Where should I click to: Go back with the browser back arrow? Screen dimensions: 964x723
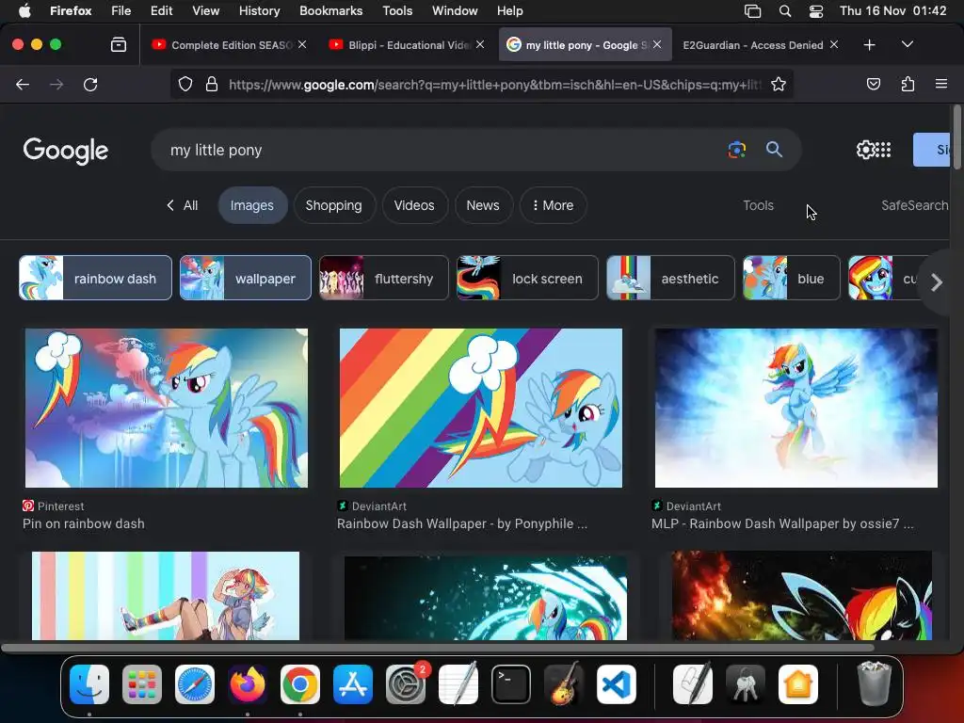[23, 84]
